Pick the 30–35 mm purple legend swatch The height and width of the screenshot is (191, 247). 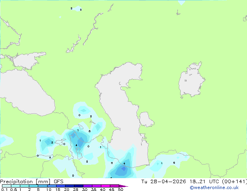click(87, 186)
